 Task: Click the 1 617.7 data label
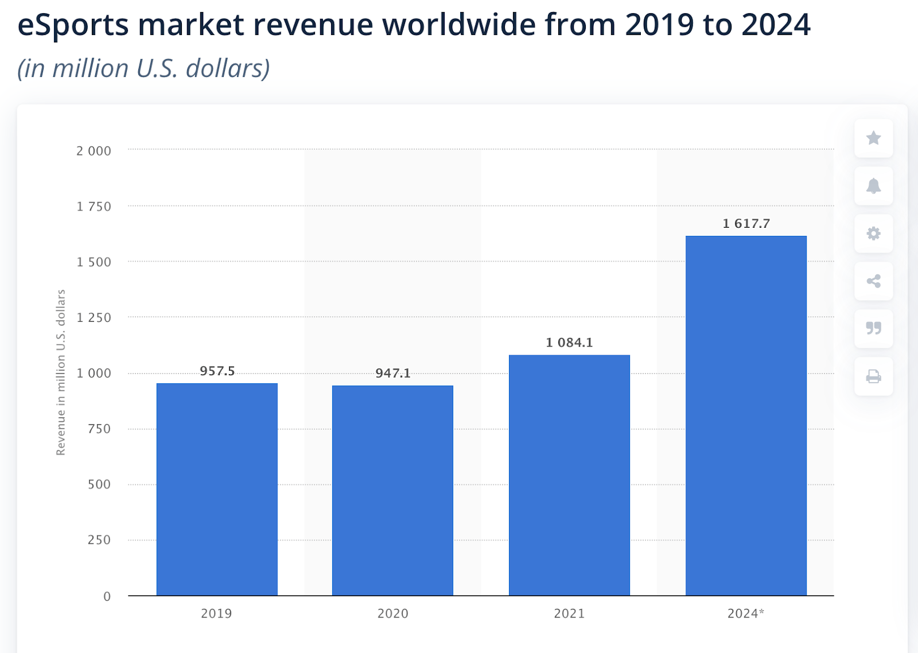[746, 224]
